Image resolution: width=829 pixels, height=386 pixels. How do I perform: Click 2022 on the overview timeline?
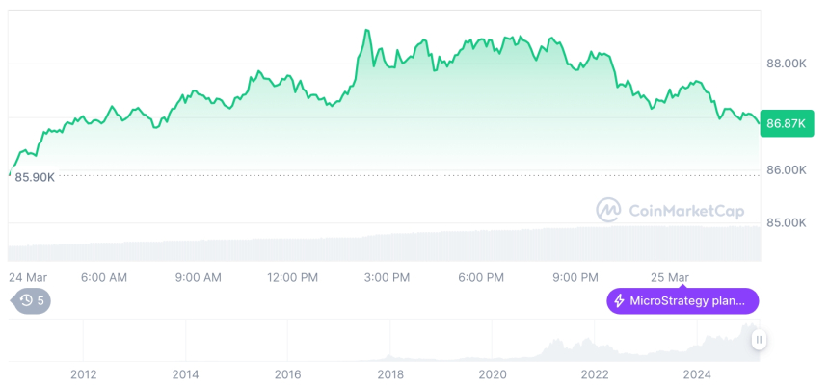pyautogui.click(x=595, y=374)
